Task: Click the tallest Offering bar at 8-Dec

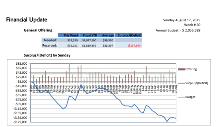Action: coord(69,73)
